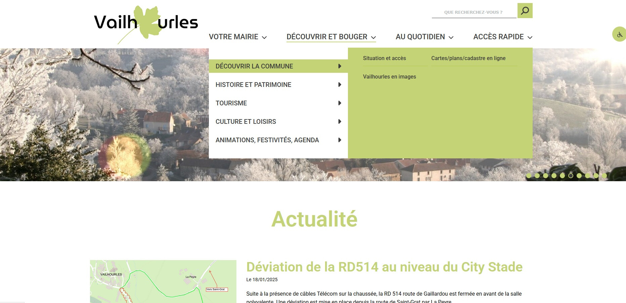626x303 pixels.
Task: Select the first carousel slide dot
Action: click(529, 175)
